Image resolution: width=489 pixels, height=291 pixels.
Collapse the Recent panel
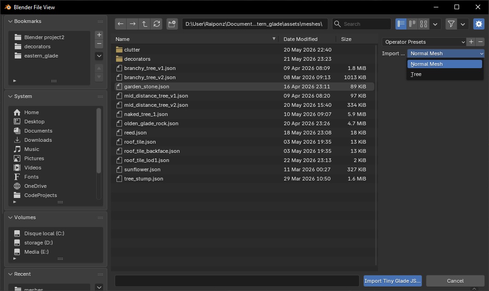[x=10, y=274]
